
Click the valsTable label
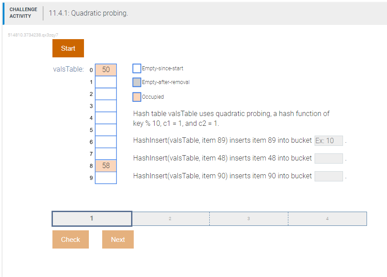point(68,69)
